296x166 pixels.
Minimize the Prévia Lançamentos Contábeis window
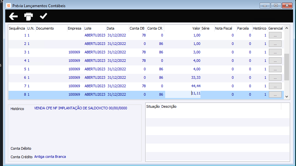[x=265, y=6]
